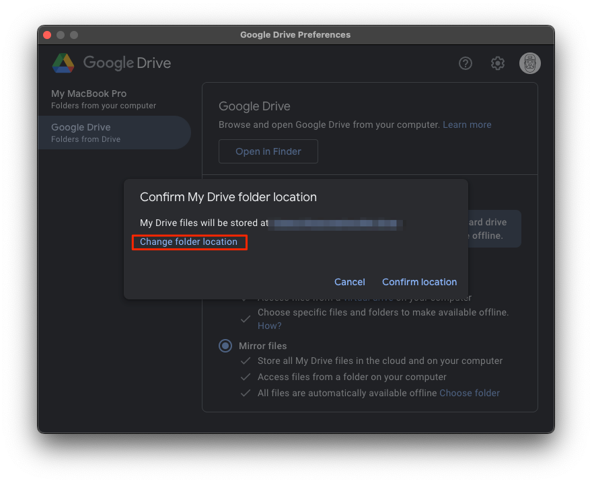The width and height of the screenshot is (592, 483).
Task: Click the blurred storage path text
Action: (335, 223)
